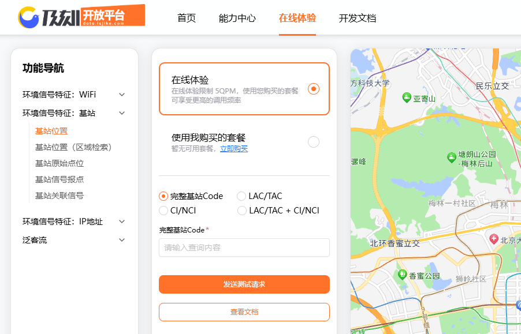The height and width of the screenshot is (334, 521).
Task: Click the 香蜜公园 green marker icon
Action: 402,274
